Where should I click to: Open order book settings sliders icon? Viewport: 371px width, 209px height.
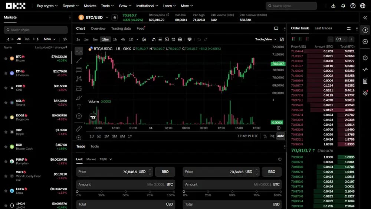tap(348, 29)
